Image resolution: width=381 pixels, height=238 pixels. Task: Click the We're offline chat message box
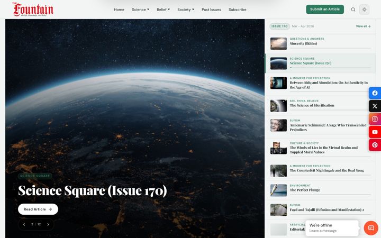pyautogui.click(x=332, y=228)
